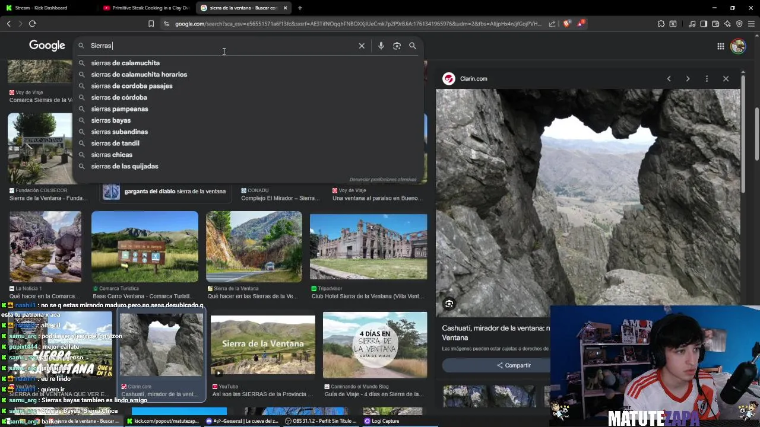The width and height of the screenshot is (760, 427).
Task: Select suggestion 'sierras de las quijadas'
Action: click(x=125, y=166)
